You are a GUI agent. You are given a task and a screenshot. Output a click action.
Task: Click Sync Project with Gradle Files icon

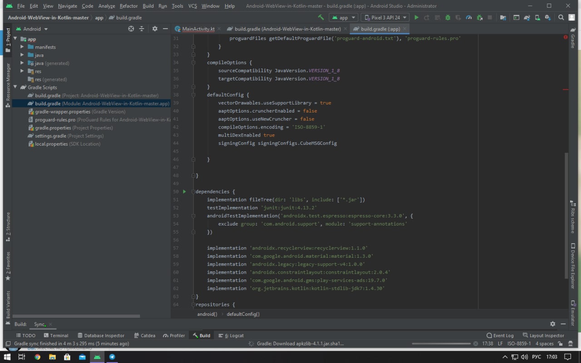527,18
